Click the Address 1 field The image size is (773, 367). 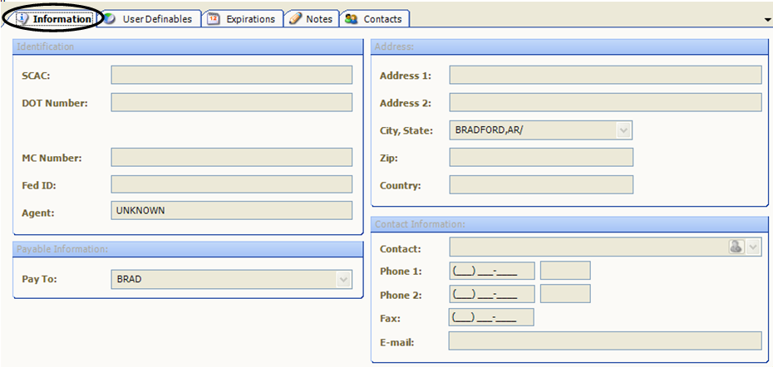pos(605,75)
